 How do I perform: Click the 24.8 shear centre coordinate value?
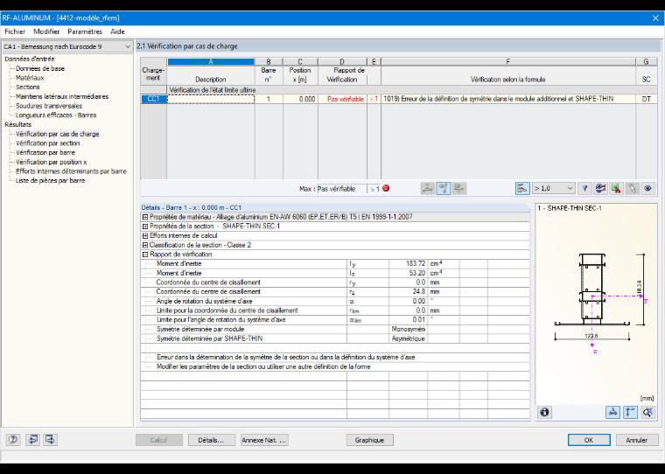(x=408, y=292)
